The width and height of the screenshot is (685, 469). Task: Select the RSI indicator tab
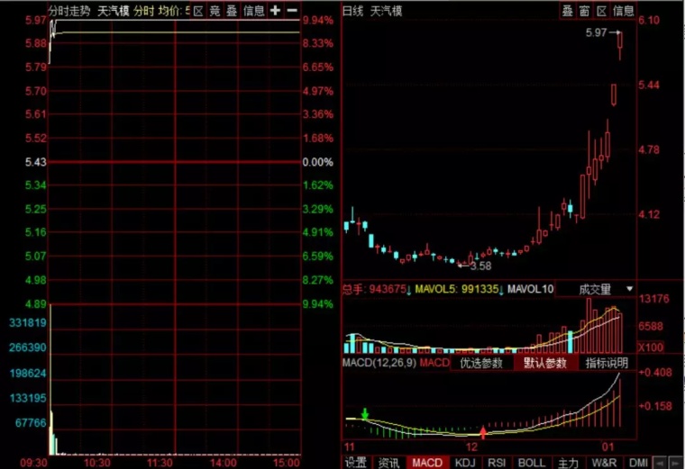[498, 462]
